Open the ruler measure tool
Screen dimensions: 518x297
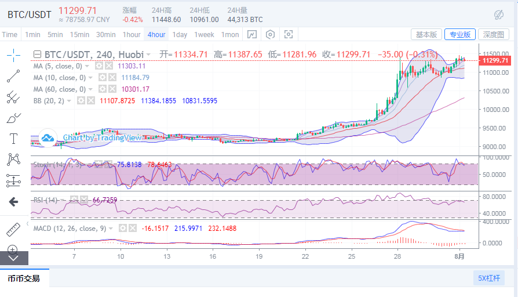tap(13, 229)
